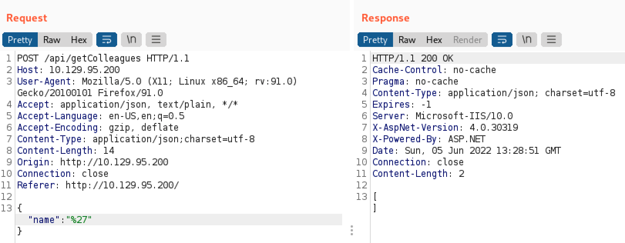Switch Response view to Hex tab

(434, 40)
